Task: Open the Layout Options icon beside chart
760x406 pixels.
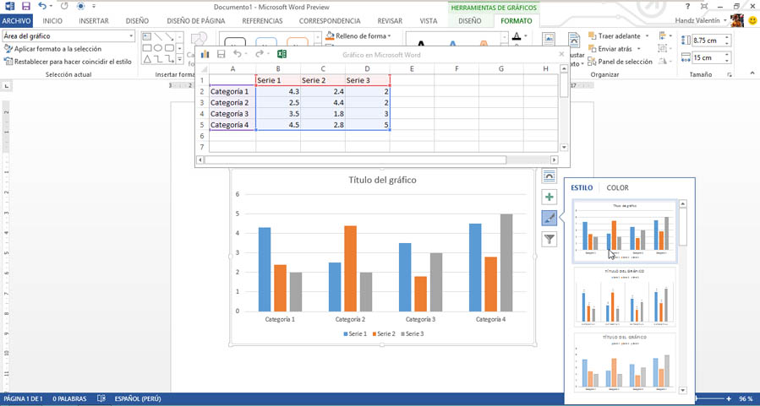Action: 549,176
